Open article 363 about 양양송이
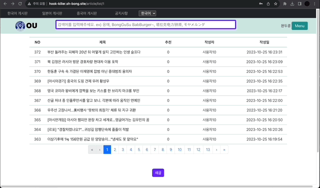The width and height of the screenshot is (320, 188). [92, 139]
